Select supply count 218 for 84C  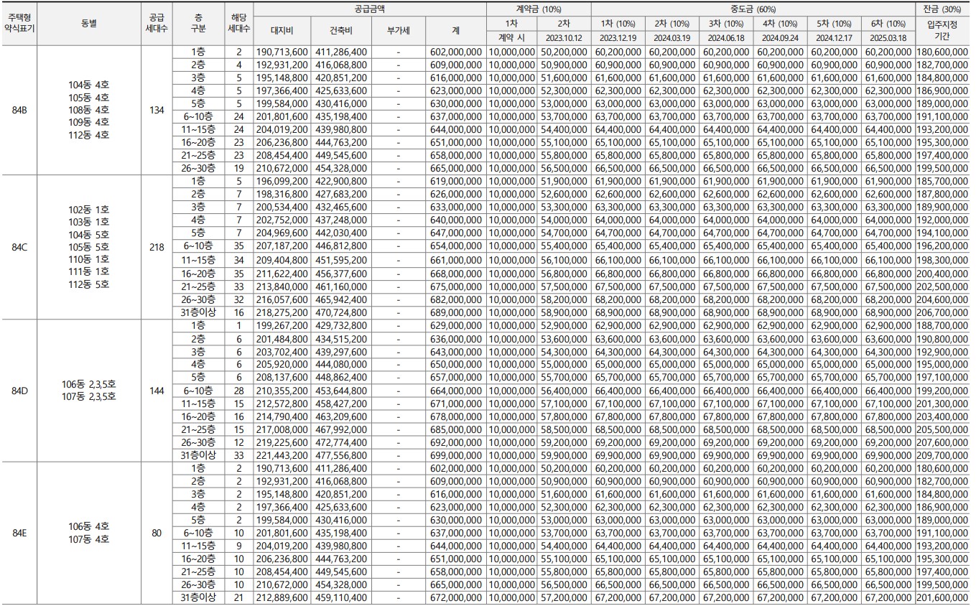pos(157,246)
